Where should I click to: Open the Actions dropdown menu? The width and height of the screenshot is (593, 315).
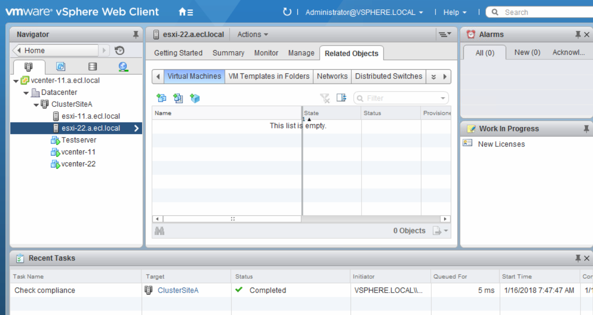tap(253, 34)
